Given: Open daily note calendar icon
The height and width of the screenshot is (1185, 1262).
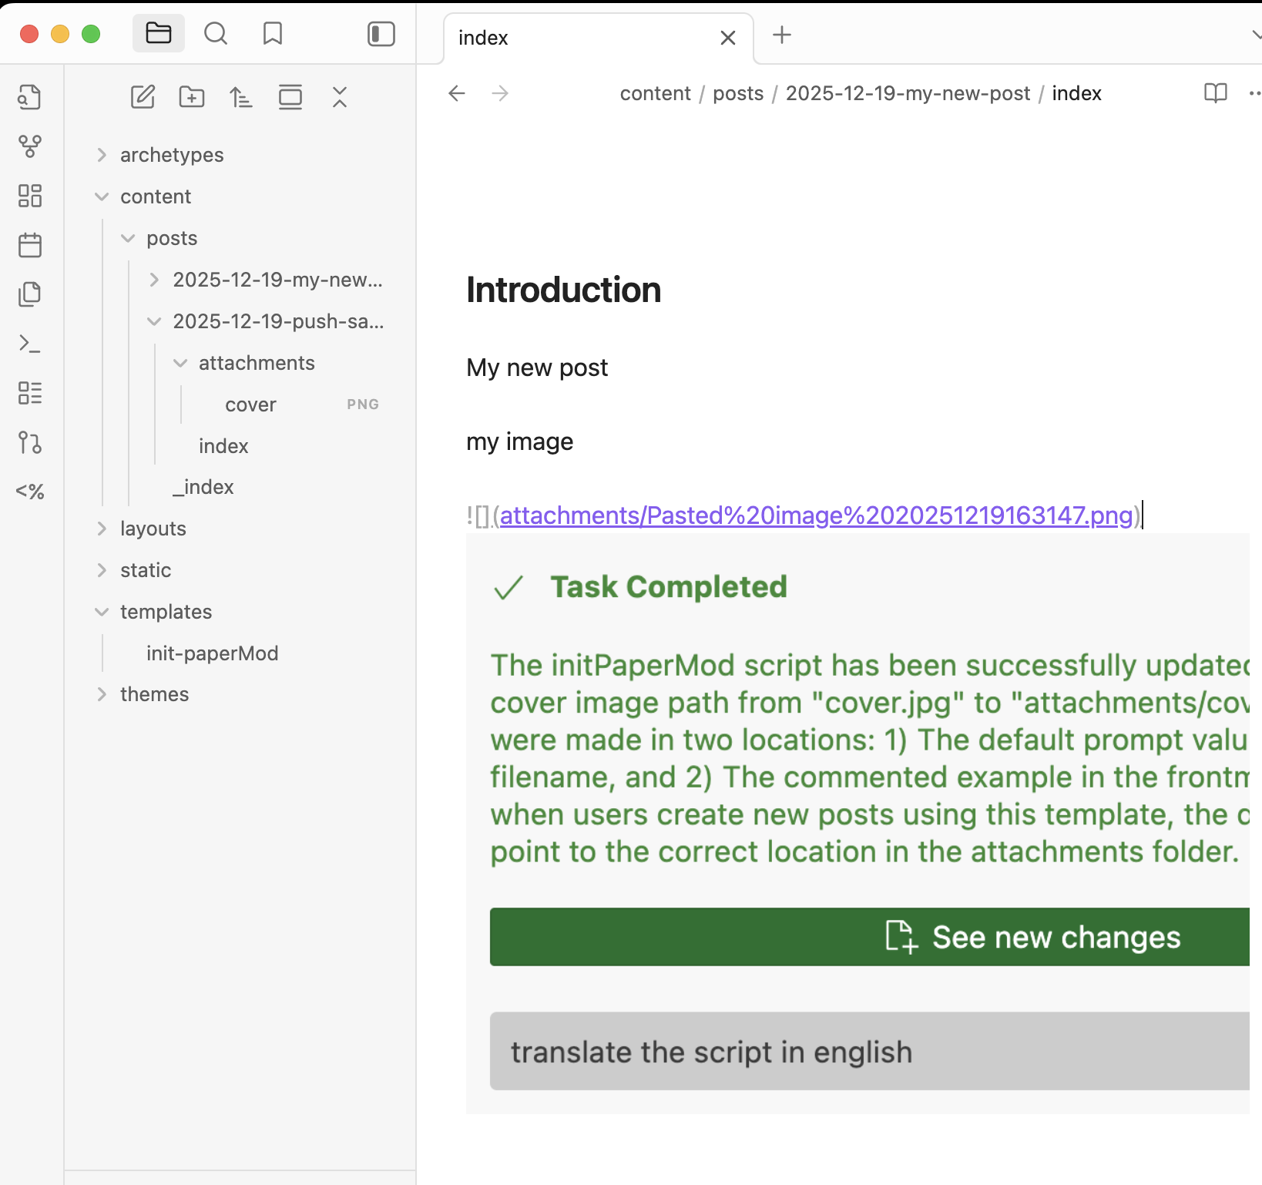Looking at the screenshot, I should click(30, 245).
